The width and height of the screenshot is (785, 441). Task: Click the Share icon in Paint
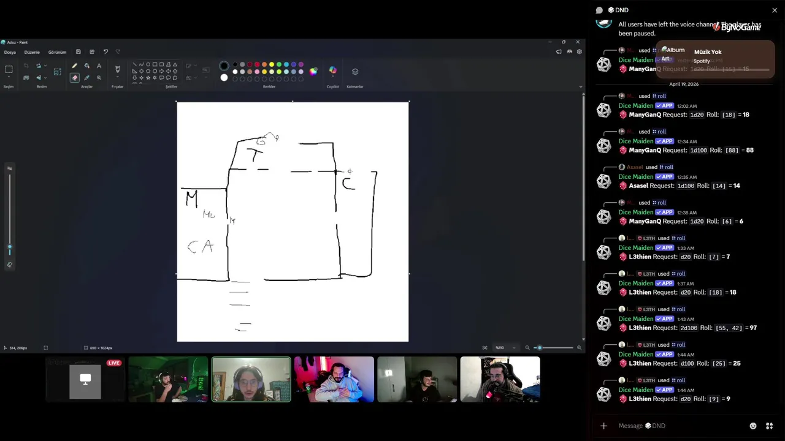click(x=92, y=51)
